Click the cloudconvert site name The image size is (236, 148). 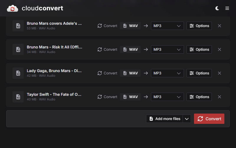42,8
